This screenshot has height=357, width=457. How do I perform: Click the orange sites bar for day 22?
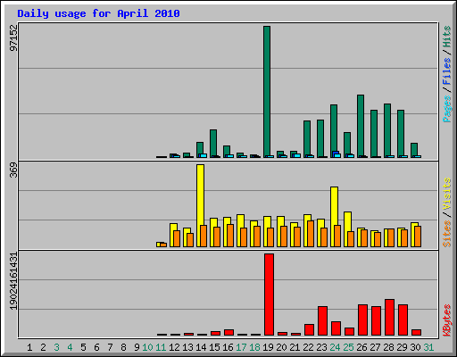[x=311, y=234]
